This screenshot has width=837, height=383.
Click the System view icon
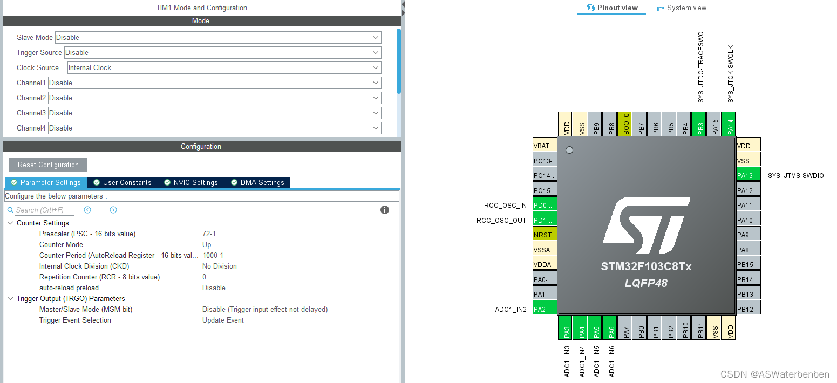[x=659, y=7]
